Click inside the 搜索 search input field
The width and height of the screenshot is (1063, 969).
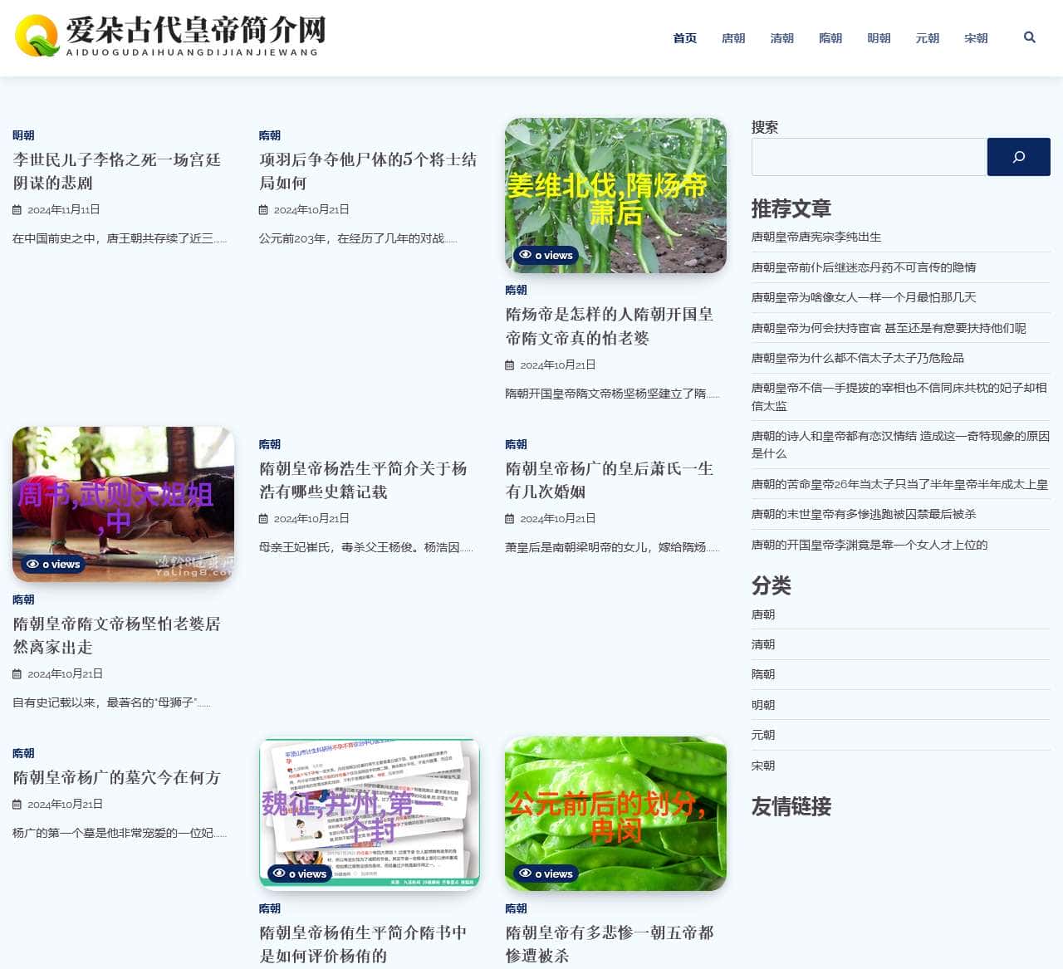click(868, 156)
